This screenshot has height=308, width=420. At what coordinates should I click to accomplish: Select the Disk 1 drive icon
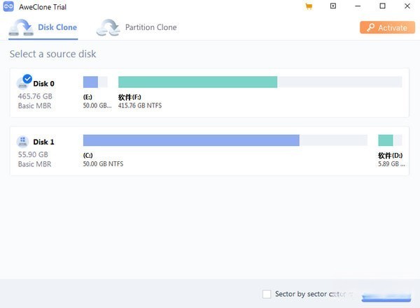point(23,142)
